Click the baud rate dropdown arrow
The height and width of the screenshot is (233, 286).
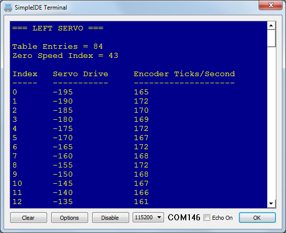159,217
